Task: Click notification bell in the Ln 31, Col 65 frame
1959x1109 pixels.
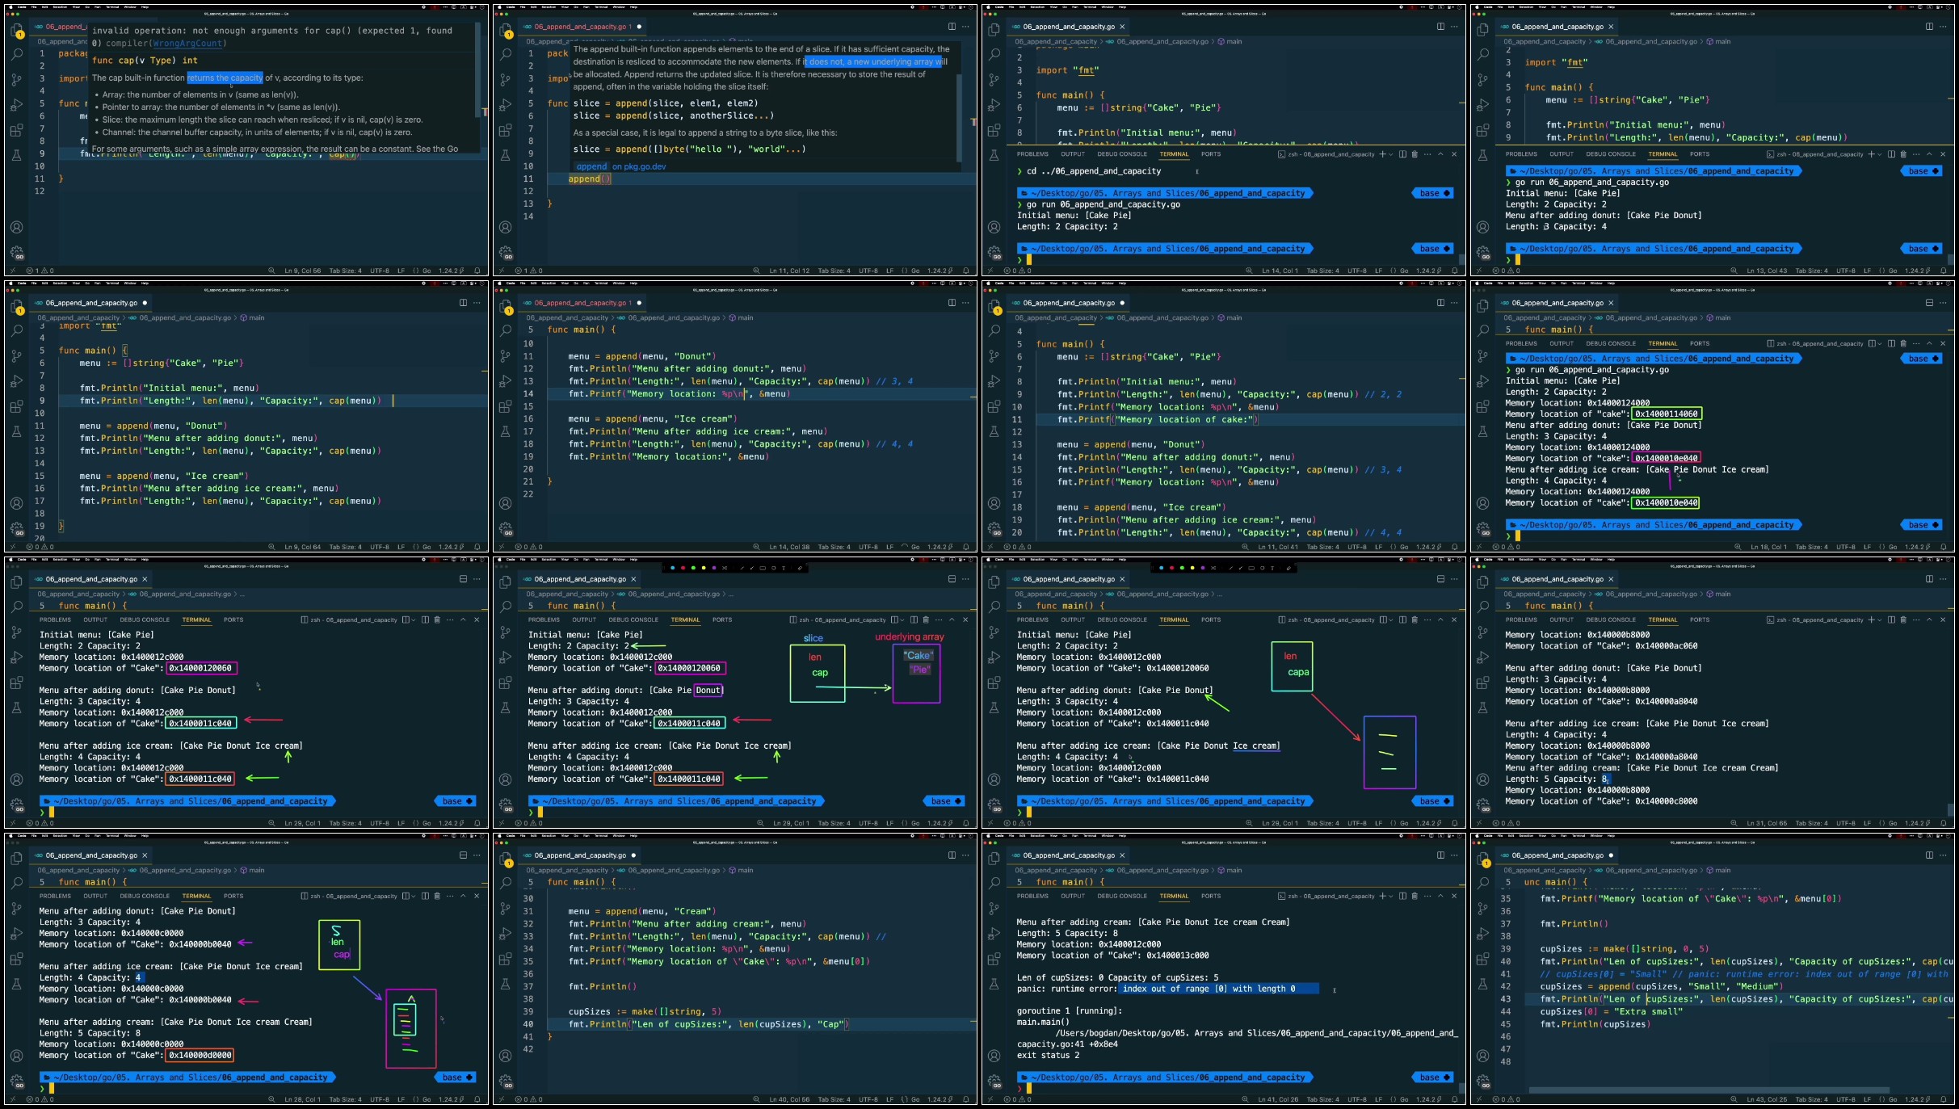Action: (1944, 823)
